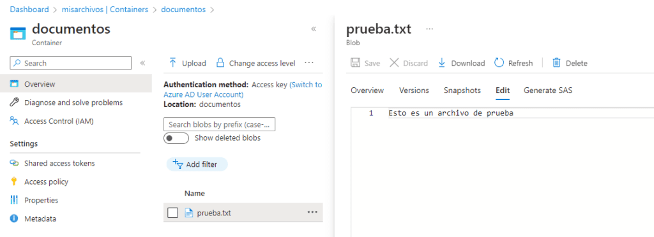Select the Edit tab
654x237 pixels.
(503, 90)
